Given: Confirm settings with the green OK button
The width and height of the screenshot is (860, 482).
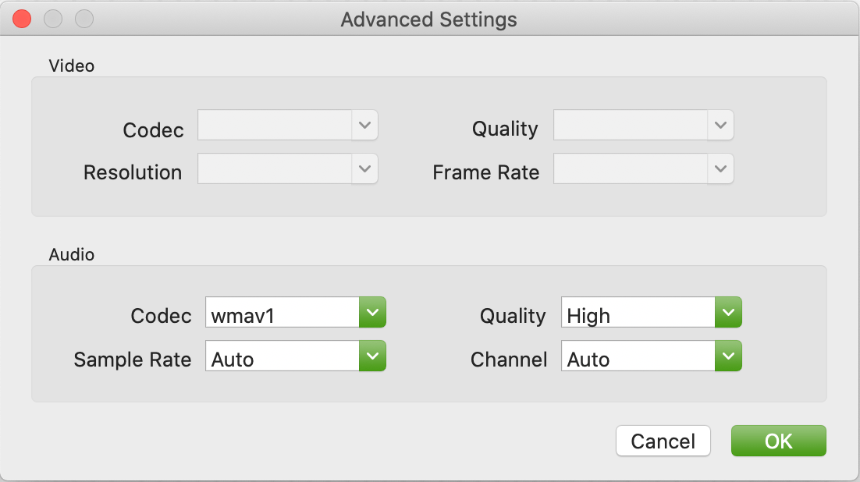Looking at the screenshot, I should (778, 441).
